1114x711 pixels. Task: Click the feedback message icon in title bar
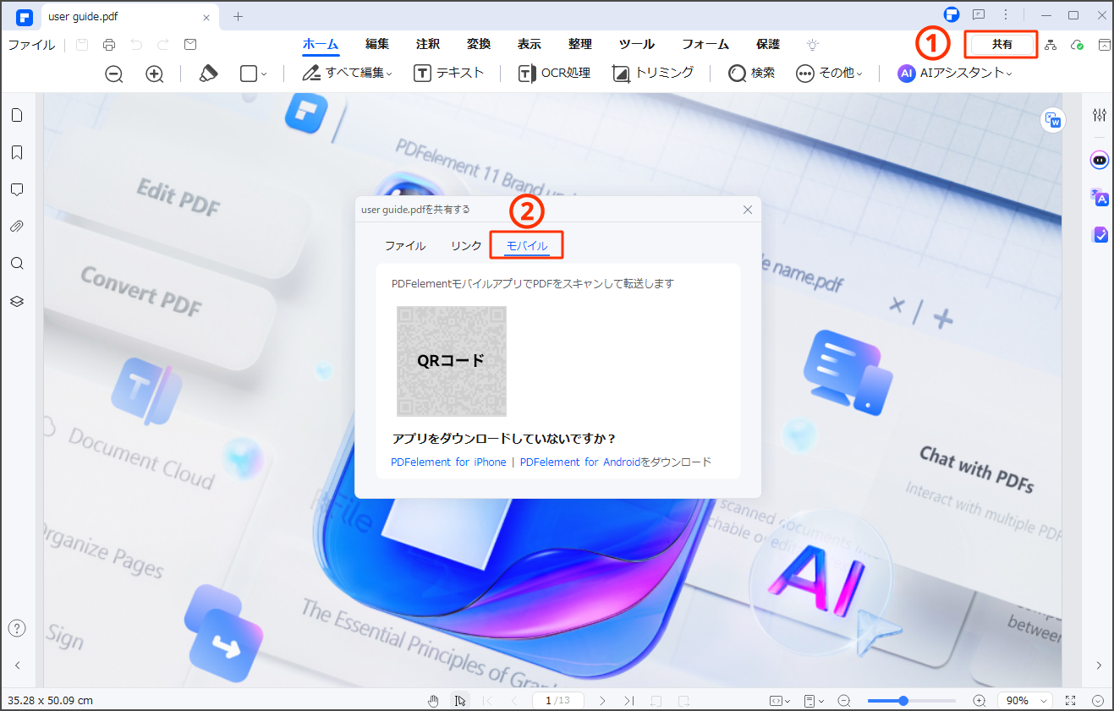[x=979, y=15]
